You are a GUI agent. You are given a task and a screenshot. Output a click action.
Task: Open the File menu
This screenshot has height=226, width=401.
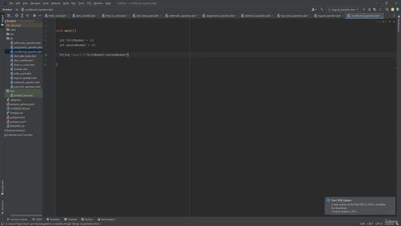pyautogui.click(x=11, y=3)
